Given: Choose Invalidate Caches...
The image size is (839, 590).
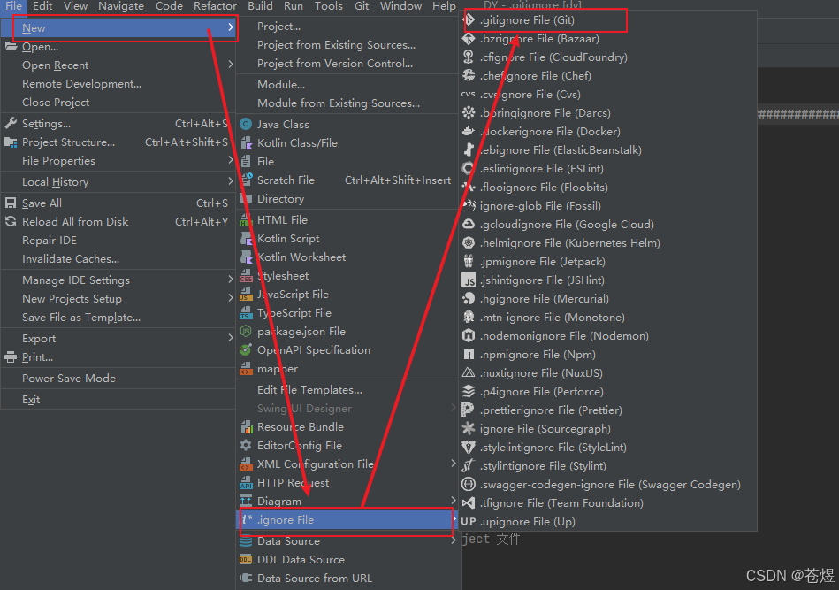Looking at the screenshot, I should 118,259.
